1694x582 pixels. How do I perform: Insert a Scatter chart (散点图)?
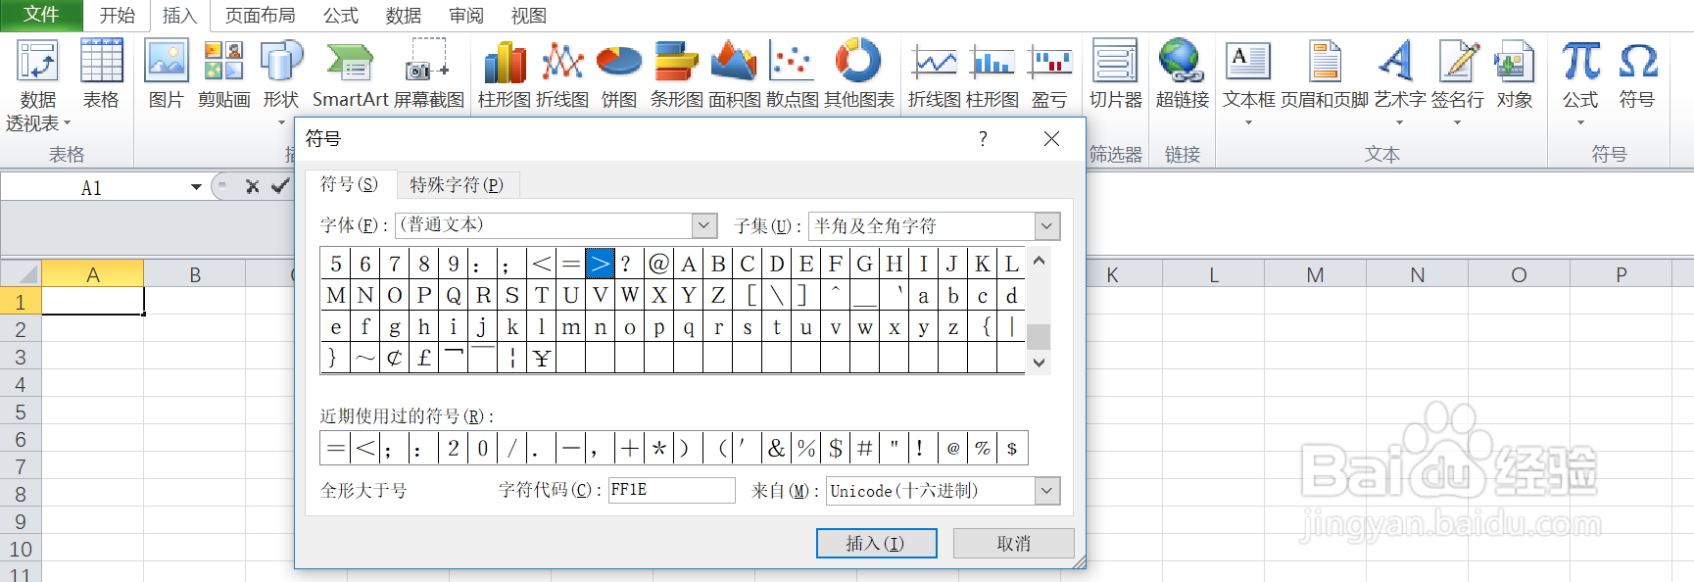[x=792, y=73]
